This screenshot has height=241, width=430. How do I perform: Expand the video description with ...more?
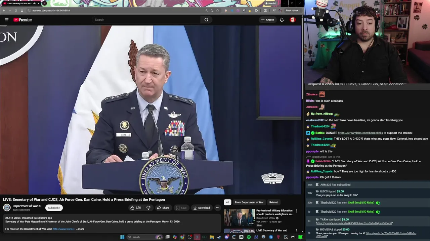tap(80, 229)
